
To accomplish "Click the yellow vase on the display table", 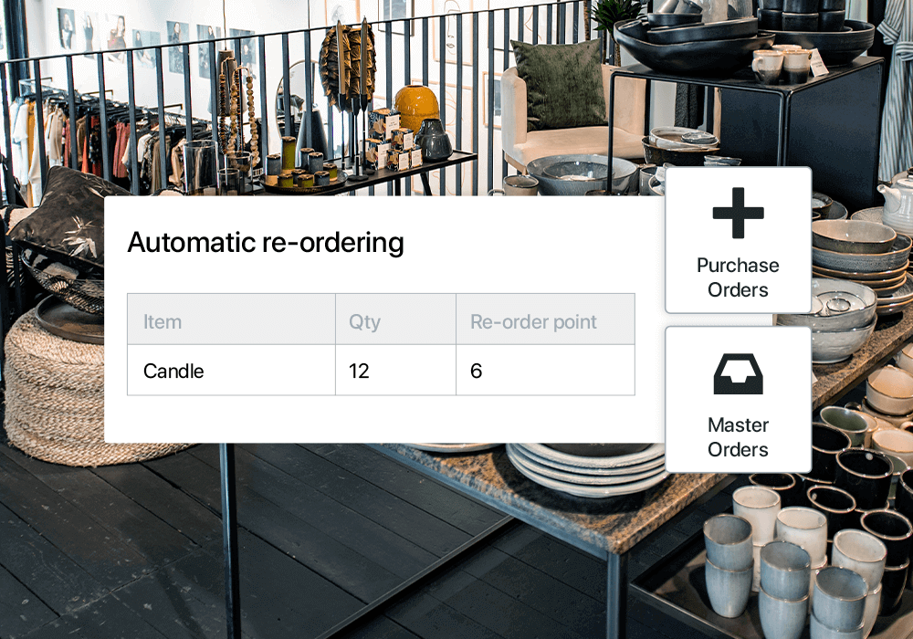I will tap(415, 108).
